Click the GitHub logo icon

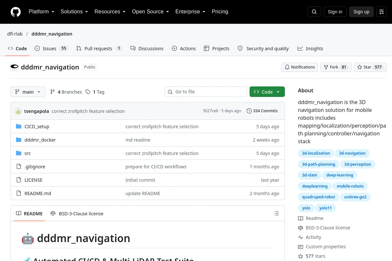(x=16, y=12)
